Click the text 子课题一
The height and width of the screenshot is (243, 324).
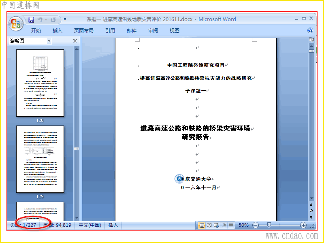[196, 90]
